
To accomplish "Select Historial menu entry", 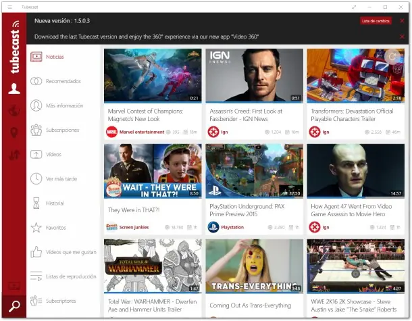I will pos(55,203).
